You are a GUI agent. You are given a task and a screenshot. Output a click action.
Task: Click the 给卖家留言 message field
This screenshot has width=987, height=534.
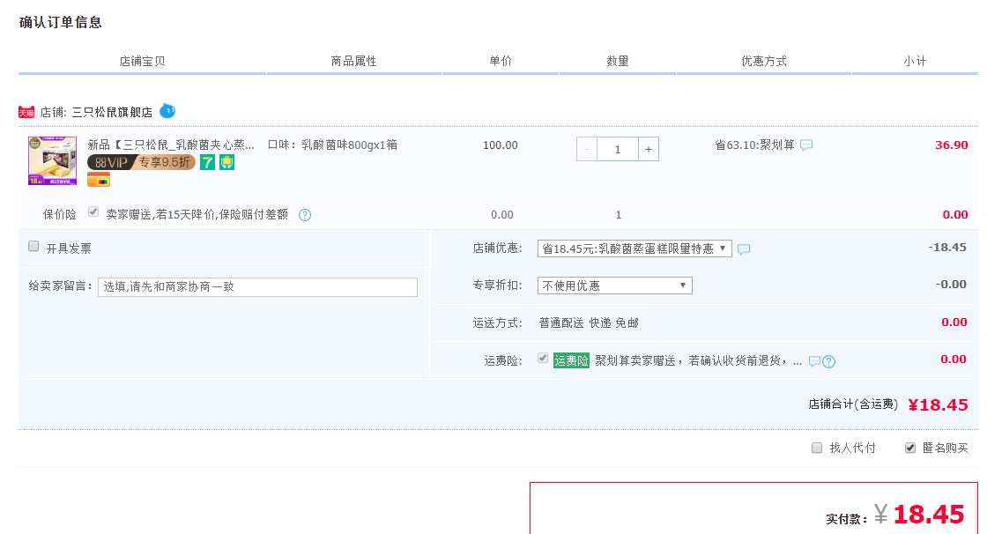pos(257,287)
